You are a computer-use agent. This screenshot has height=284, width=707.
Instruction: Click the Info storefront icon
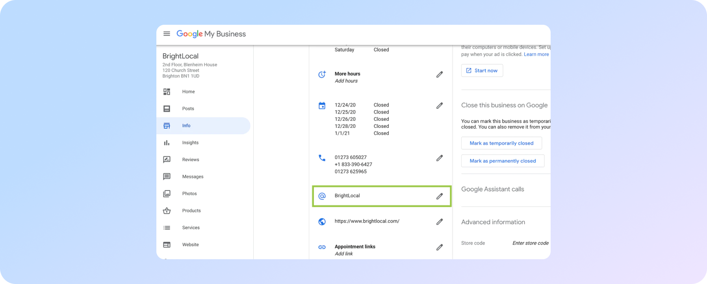point(167,125)
